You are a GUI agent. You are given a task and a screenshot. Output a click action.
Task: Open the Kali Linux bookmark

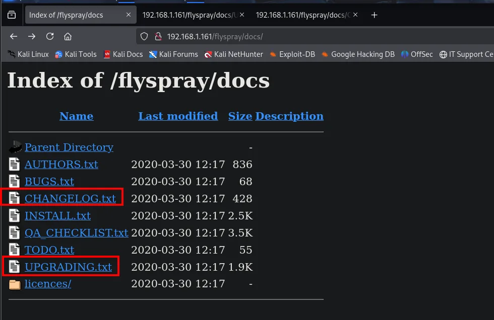point(29,54)
